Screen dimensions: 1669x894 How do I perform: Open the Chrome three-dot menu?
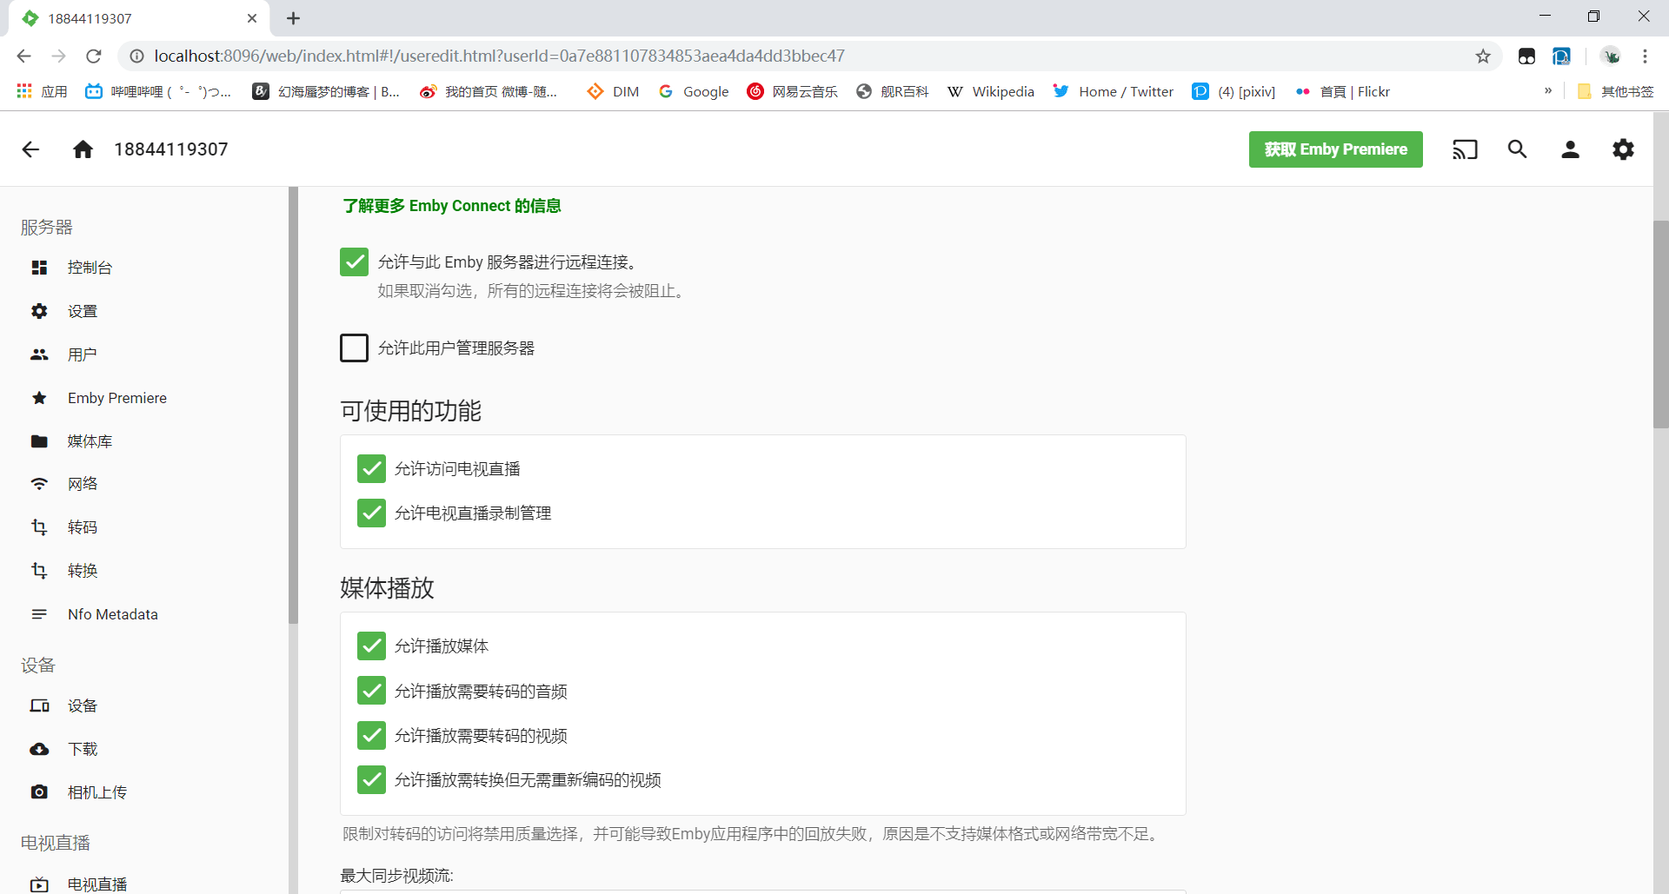[1645, 56]
